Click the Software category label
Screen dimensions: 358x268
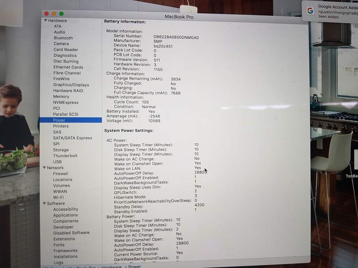[56, 203]
